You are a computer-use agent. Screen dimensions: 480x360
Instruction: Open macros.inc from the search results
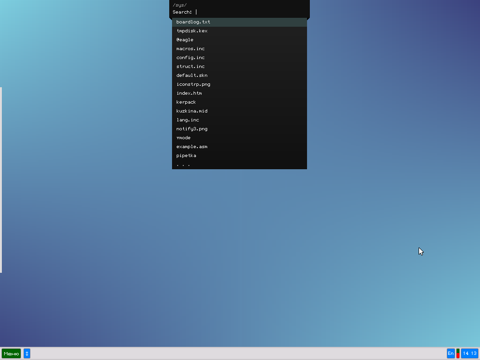point(190,49)
